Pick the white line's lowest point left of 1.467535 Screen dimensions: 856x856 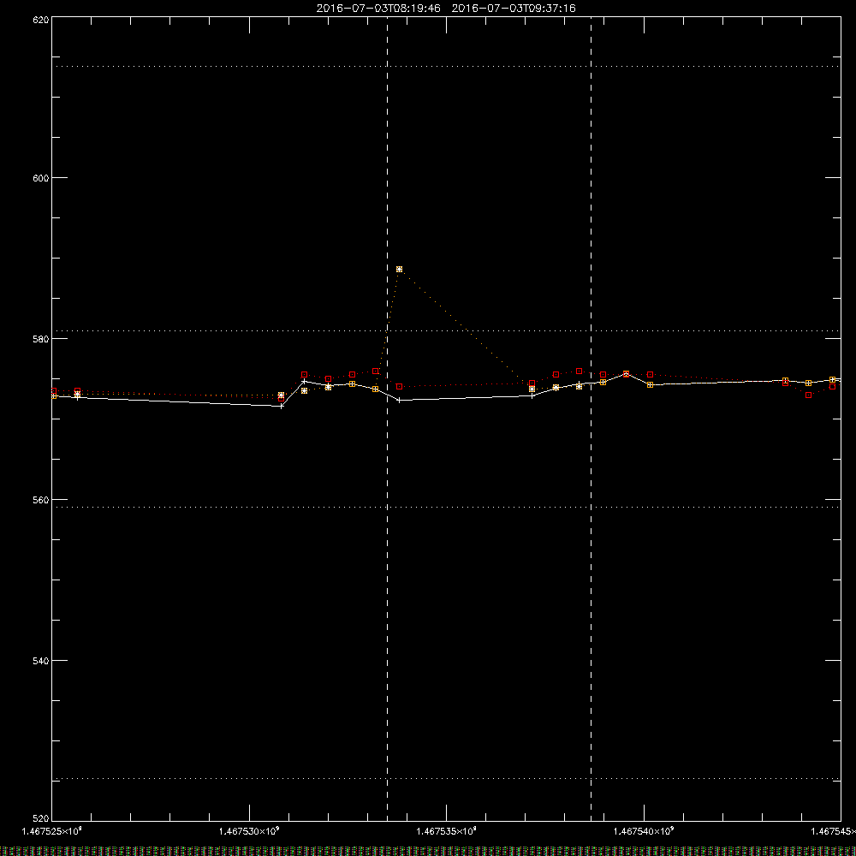[x=282, y=406]
